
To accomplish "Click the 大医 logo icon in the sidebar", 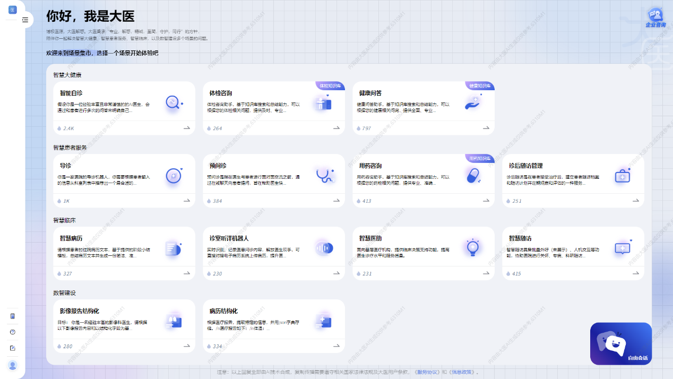I will pos(12,10).
